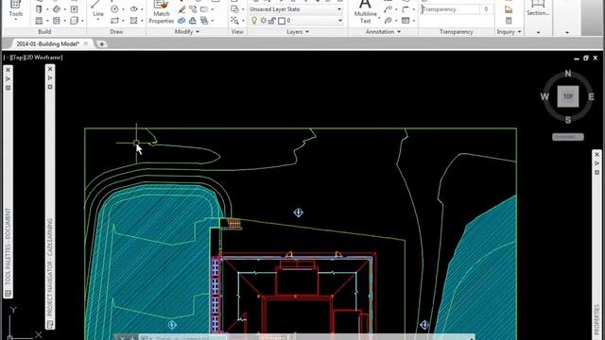Click the blue cloud icon in Modify panel
Screen dimensions: 605x340
181,21
